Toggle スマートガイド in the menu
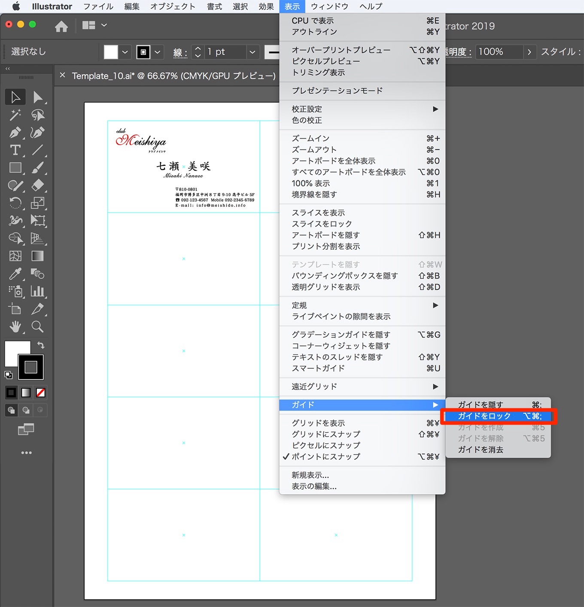Viewport: 584px width, 607px height. point(362,368)
